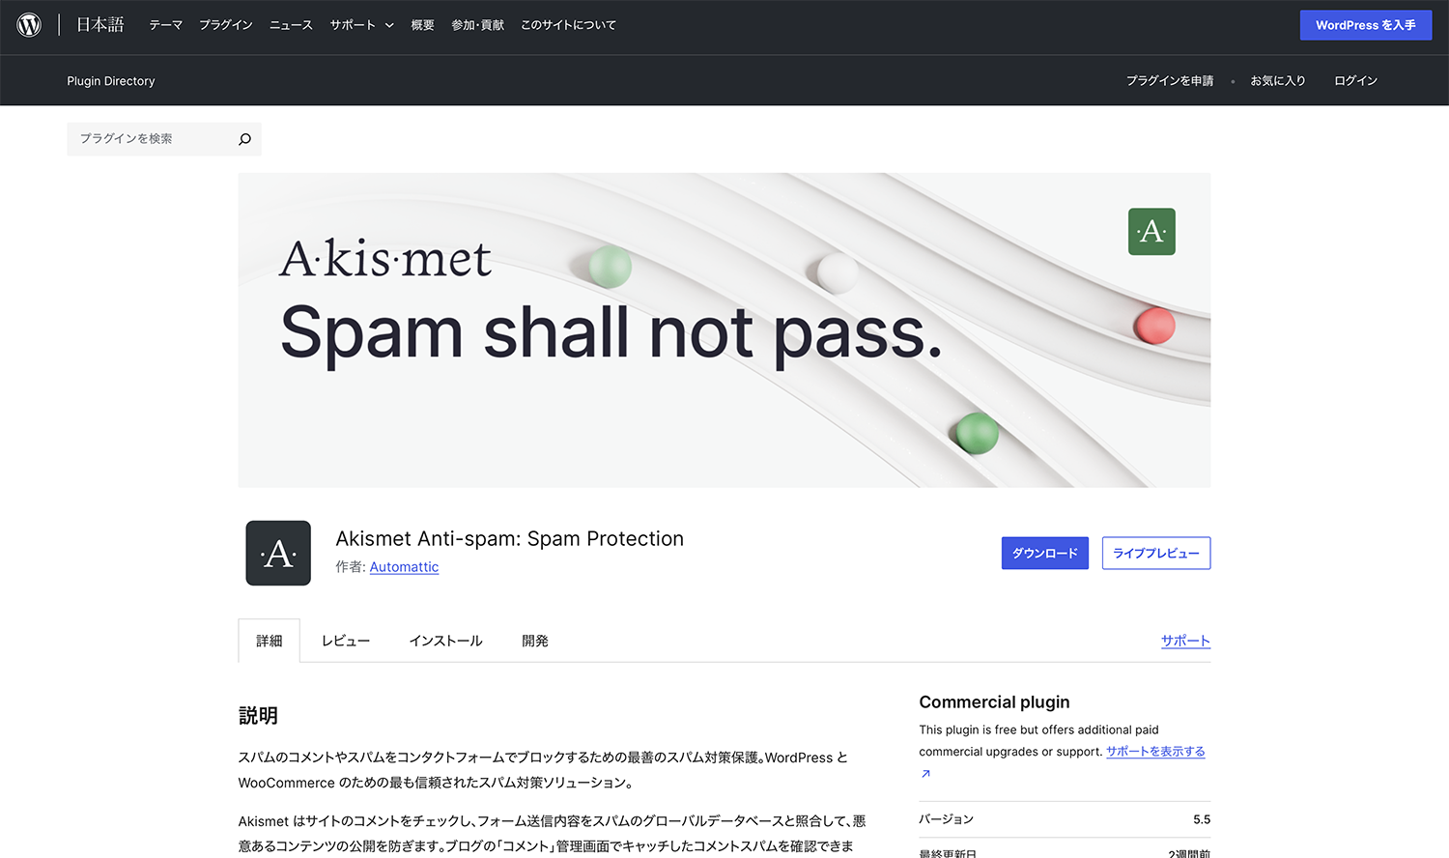Open the 開発 tab
Image resolution: width=1449 pixels, height=858 pixels.
coord(535,642)
